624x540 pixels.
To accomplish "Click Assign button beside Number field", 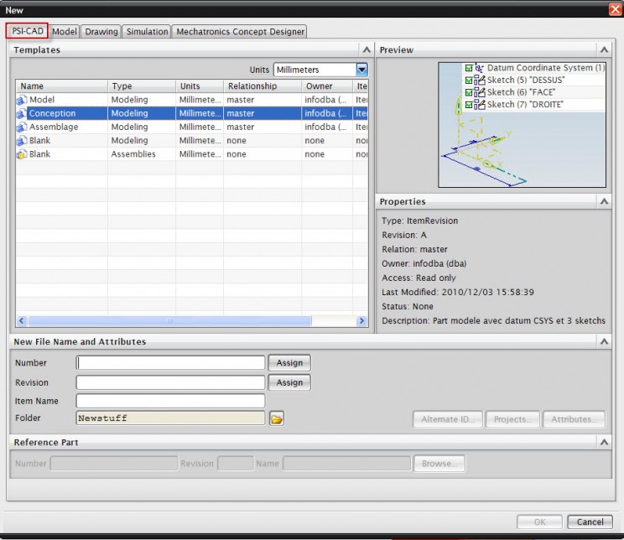I will tap(289, 363).
